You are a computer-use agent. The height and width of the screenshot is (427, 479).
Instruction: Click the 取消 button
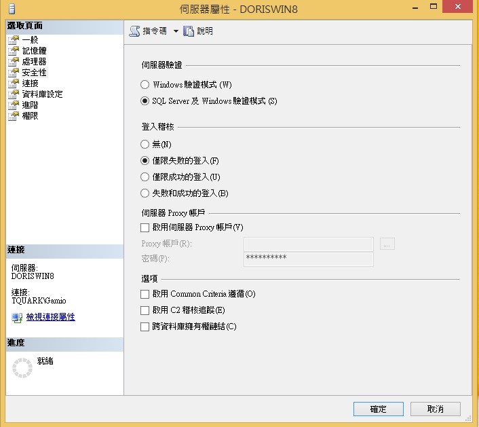[436, 409]
